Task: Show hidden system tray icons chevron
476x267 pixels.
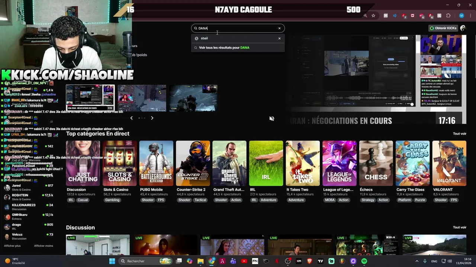Action: (x=416, y=261)
